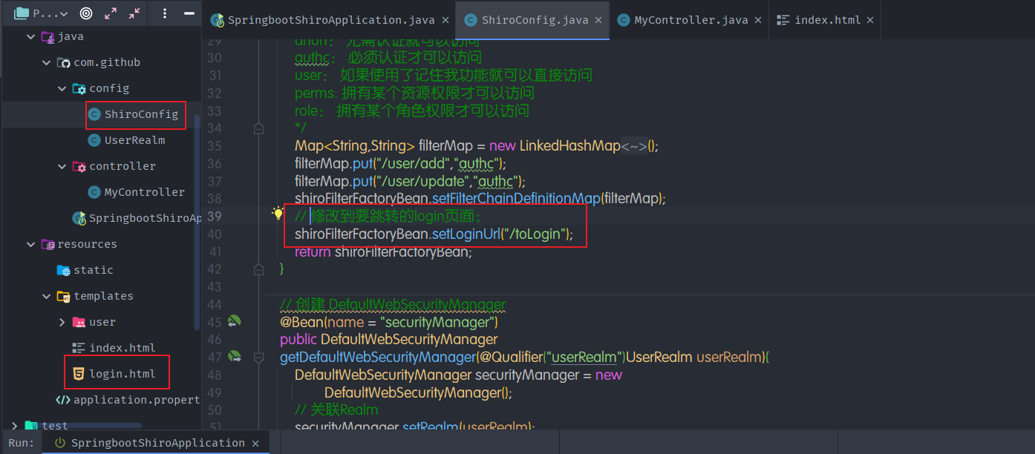Expand the test folder
1035x454 pixels.
point(15,426)
